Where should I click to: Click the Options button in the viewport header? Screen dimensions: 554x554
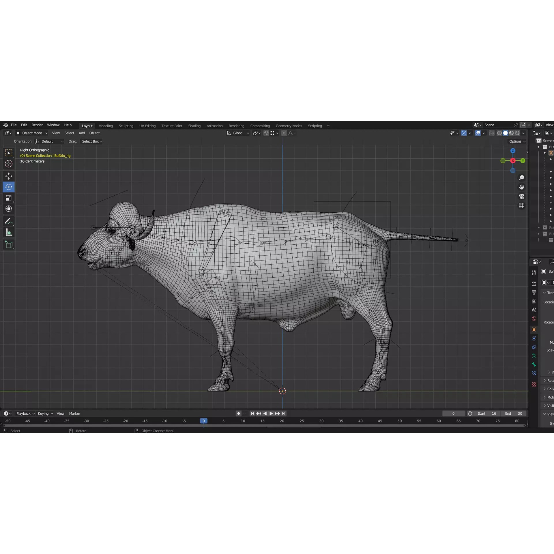(517, 141)
